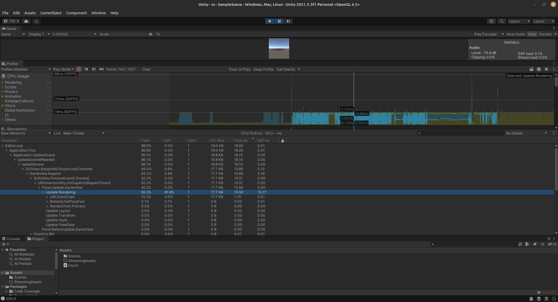Open the profiler help icon
Viewport: 558px width, 302px height.
[546, 69]
